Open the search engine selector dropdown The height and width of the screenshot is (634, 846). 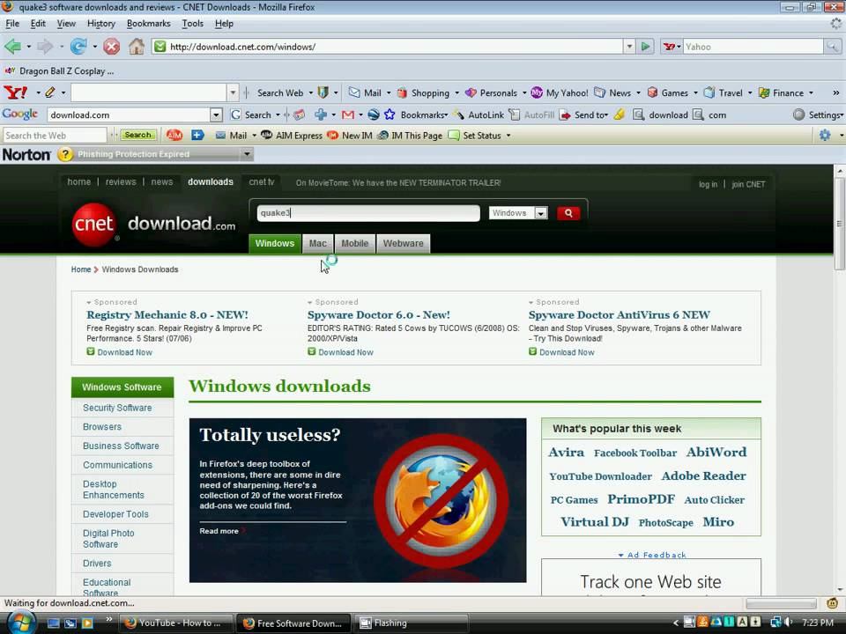click(672, 47)
